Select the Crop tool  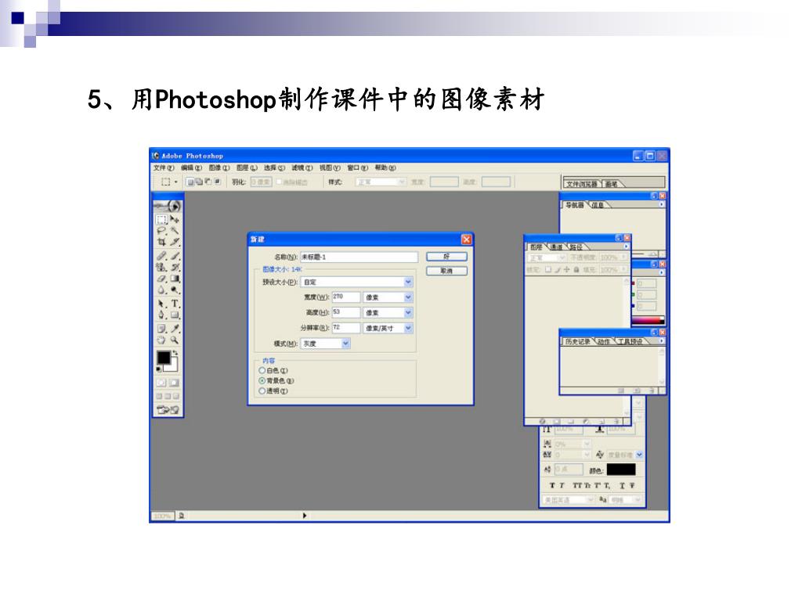[161, 242]
